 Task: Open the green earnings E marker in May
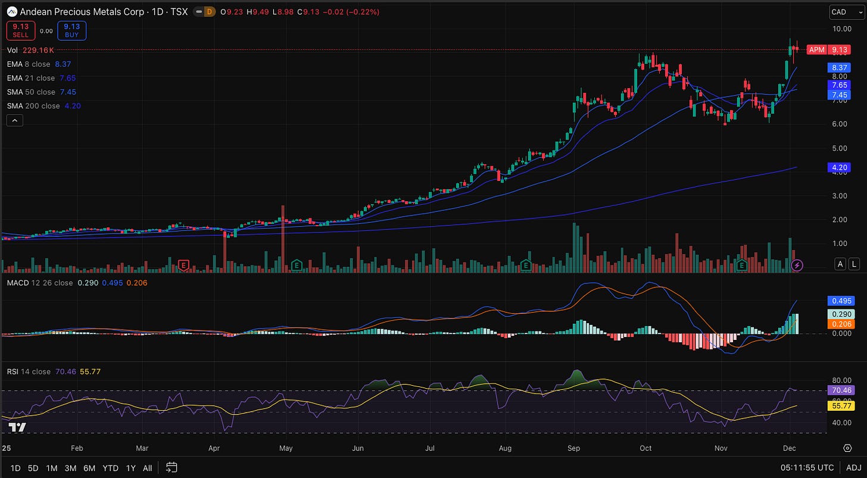coord(297,265)
